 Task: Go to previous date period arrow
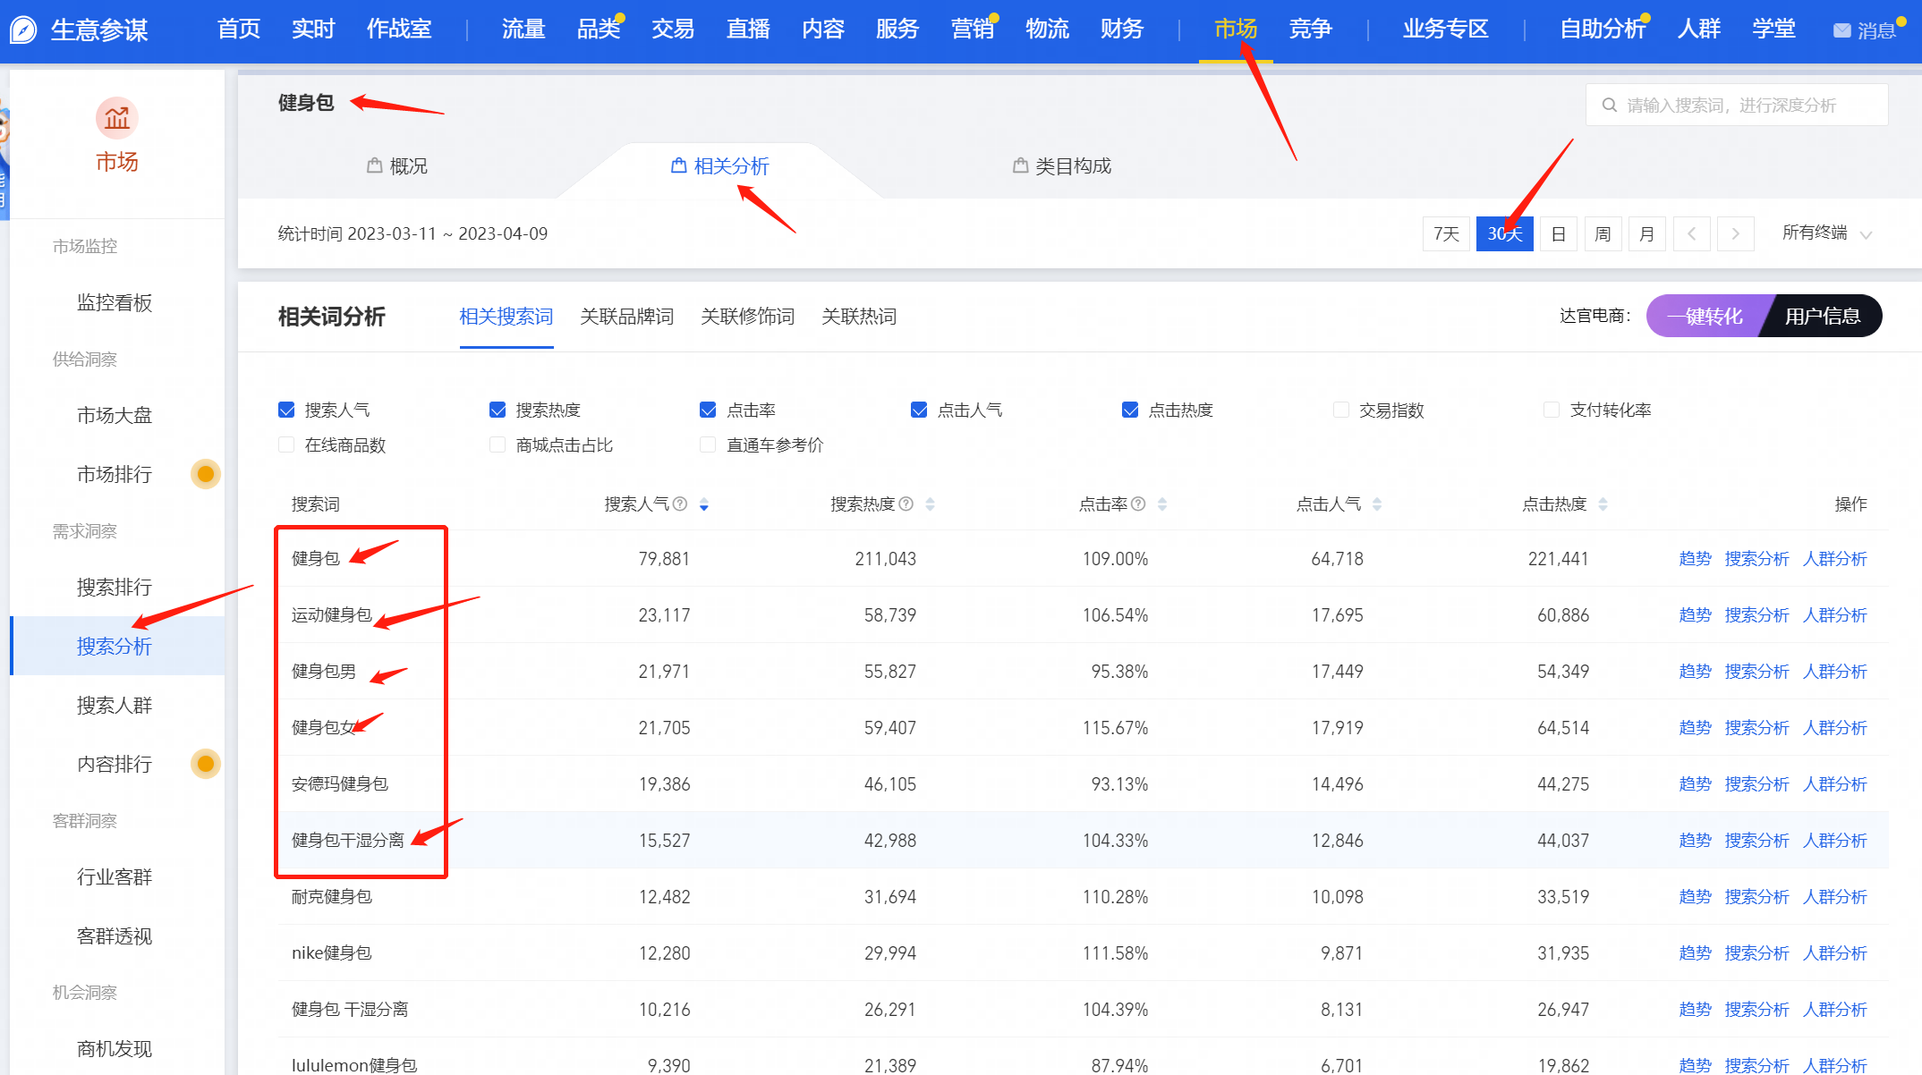1691,234
